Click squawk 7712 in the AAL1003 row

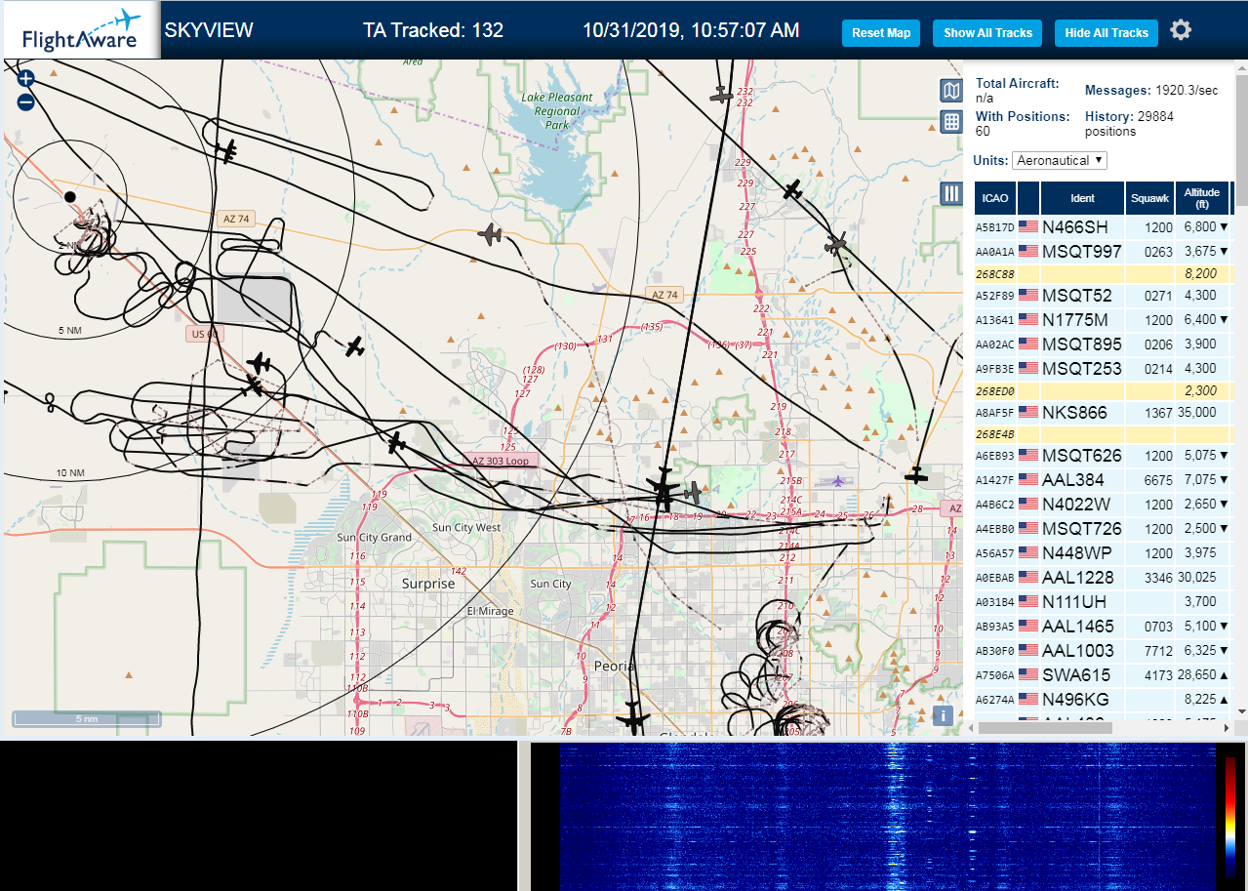(1158, 650)
